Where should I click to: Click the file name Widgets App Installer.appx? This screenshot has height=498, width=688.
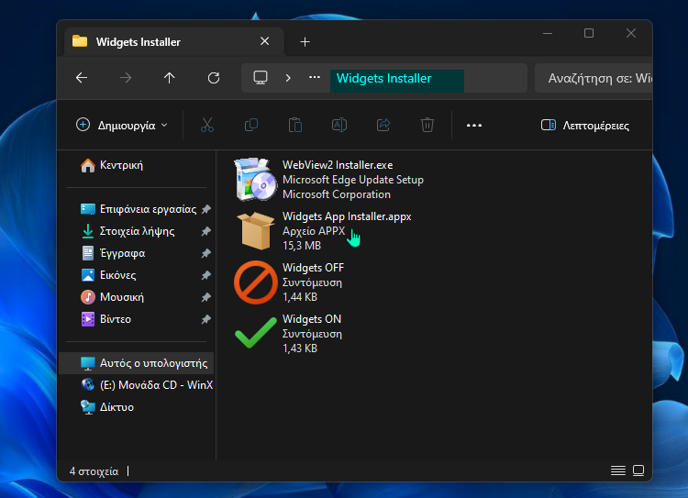coord(347,216)
